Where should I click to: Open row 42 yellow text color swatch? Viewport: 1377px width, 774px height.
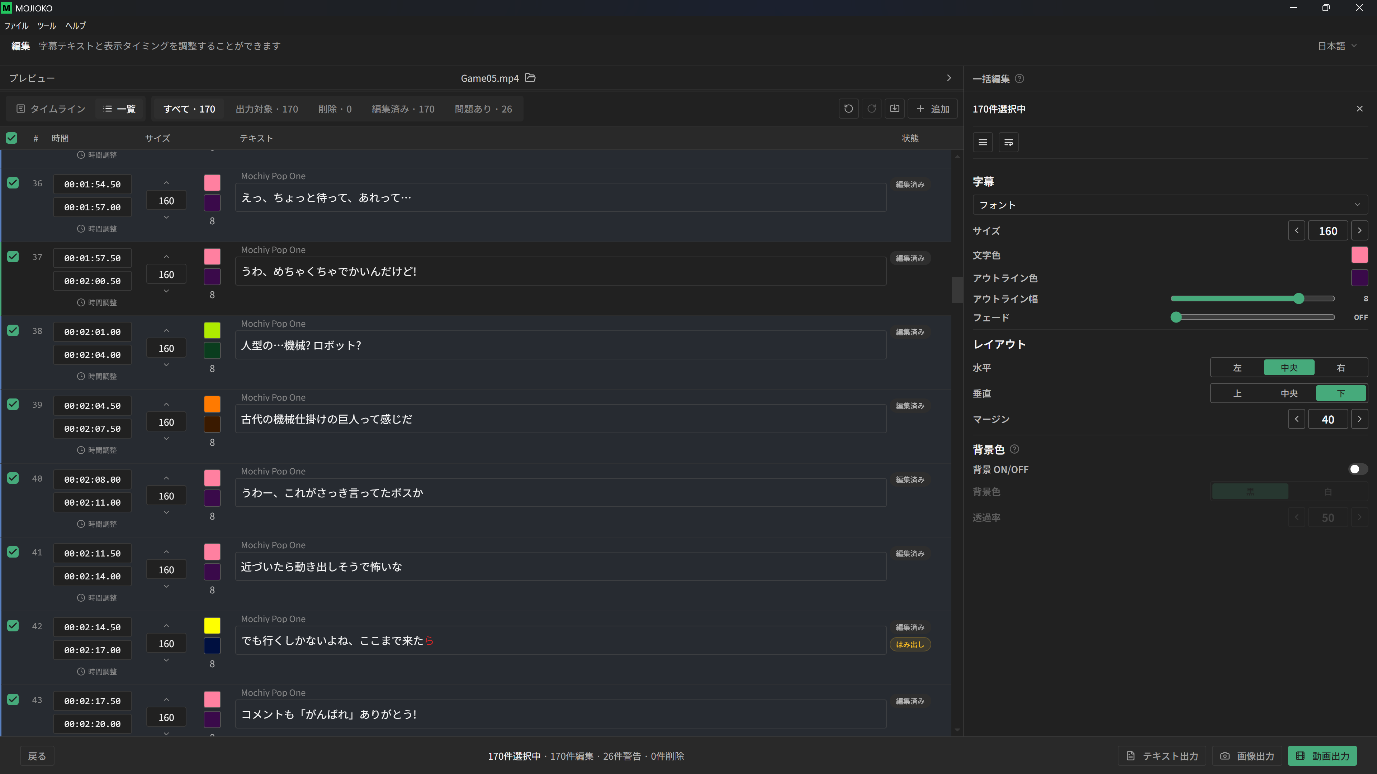click(x=212, y=626)
